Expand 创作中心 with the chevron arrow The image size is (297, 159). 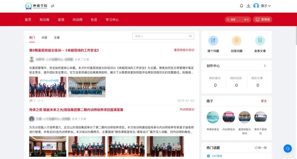point(265,66)
